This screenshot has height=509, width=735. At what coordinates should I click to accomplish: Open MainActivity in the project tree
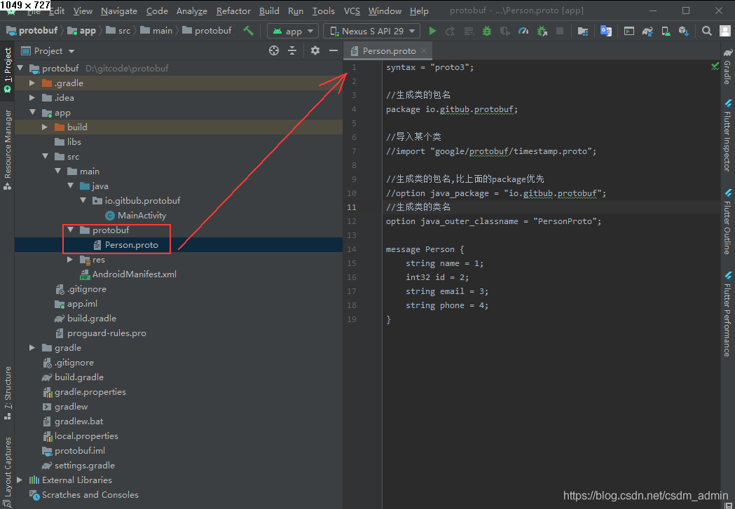tap(142, 216)
